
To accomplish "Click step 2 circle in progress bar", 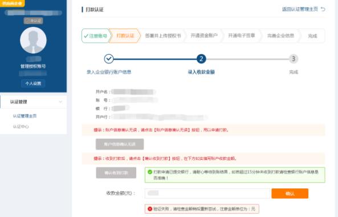I will click(x=201, y=59).
